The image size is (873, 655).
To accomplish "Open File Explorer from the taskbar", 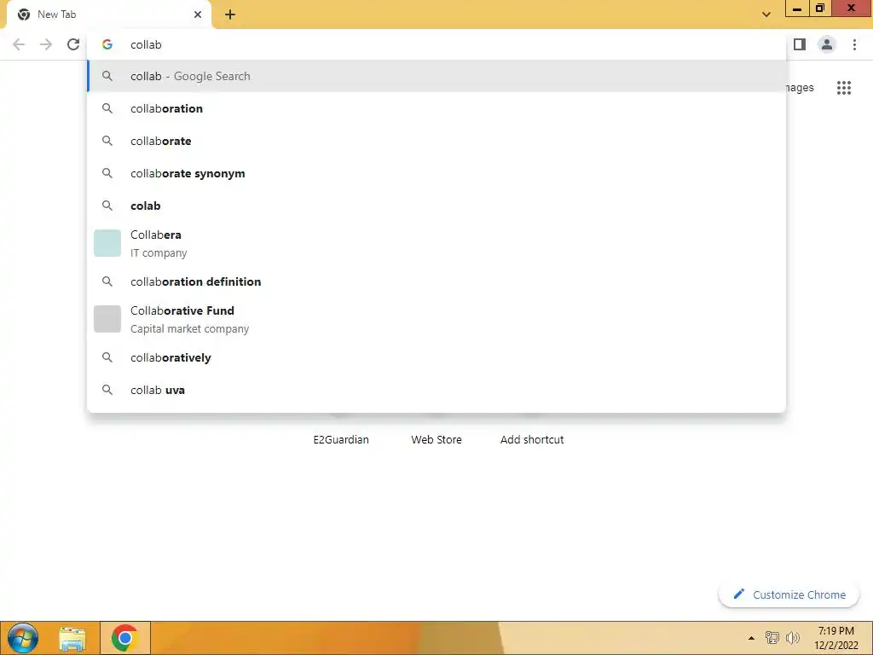I will [x=72, y=638].
